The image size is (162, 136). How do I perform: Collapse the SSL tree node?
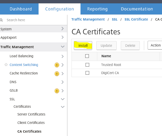click(x=63, y=99)
